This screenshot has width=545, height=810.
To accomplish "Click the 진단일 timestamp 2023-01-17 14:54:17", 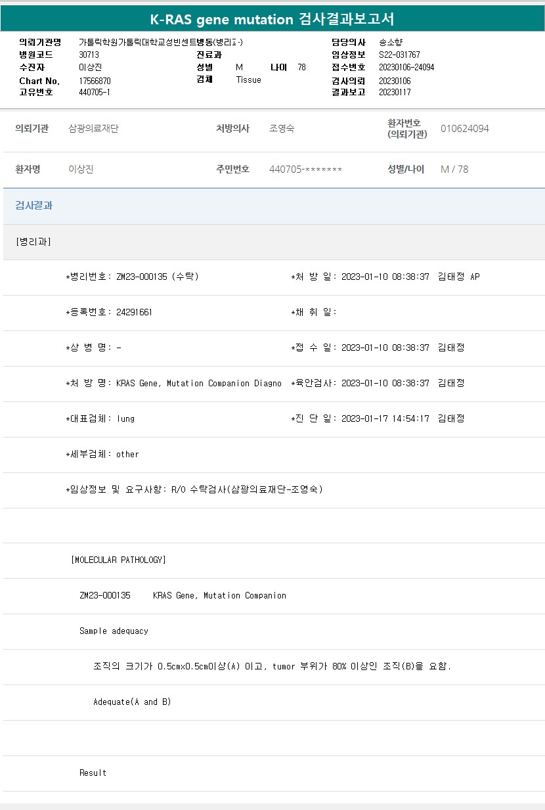I will (385, 418).
